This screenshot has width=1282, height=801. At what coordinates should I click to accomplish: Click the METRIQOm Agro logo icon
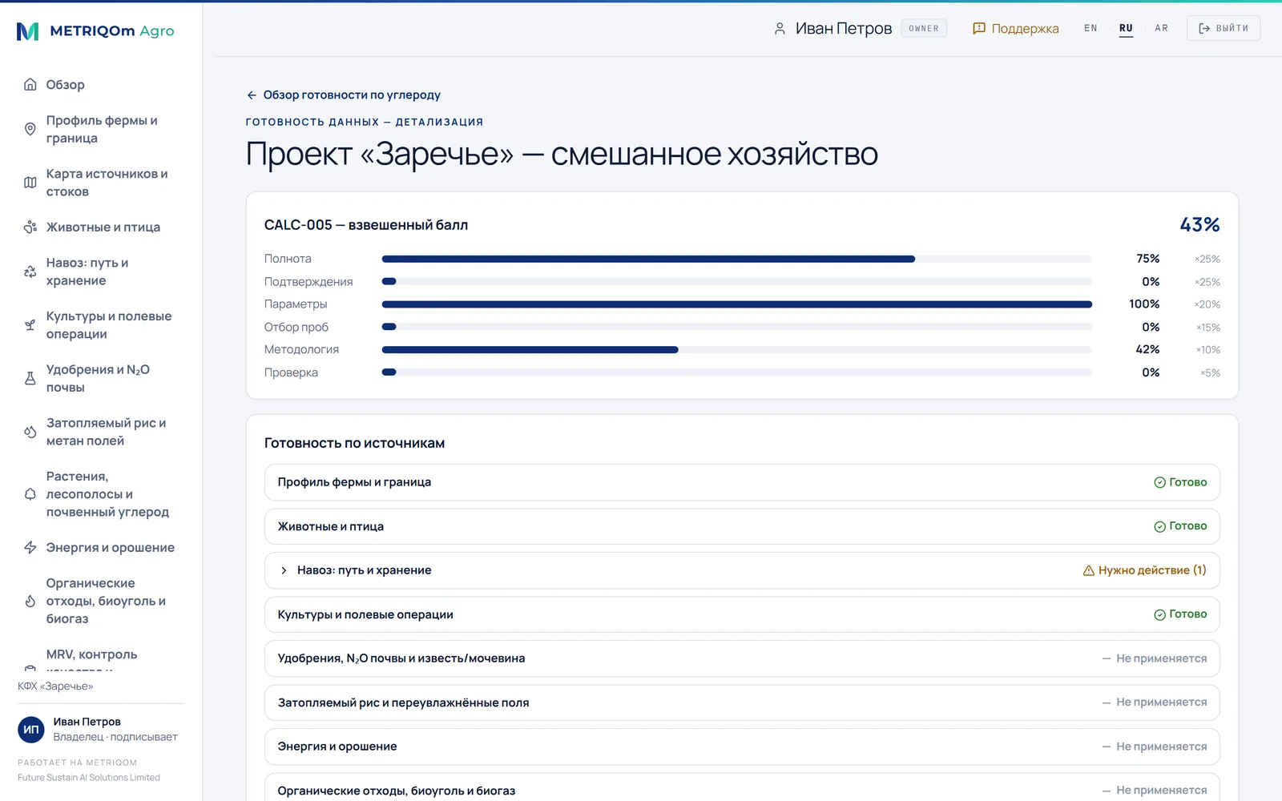click(x=28, y=31)
